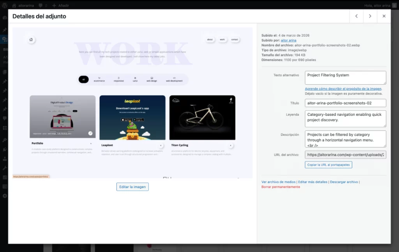Focus the Texto alternativo field

(x=345, y=77)
